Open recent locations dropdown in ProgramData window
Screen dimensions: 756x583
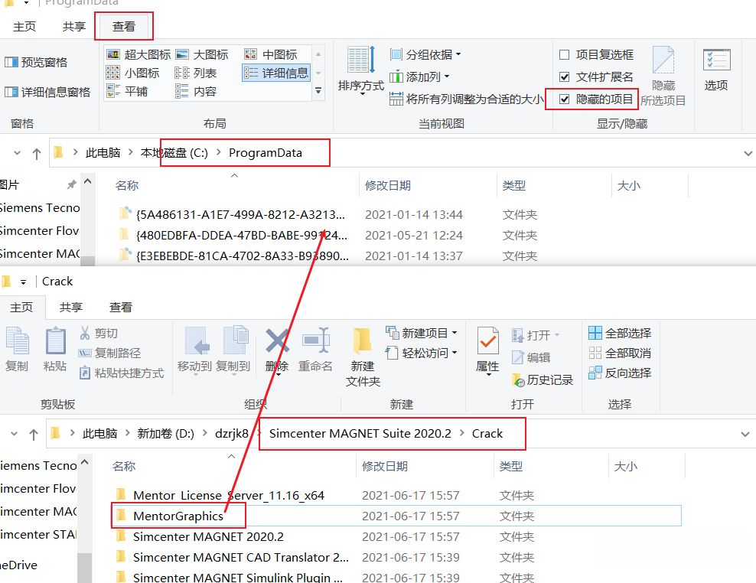coord(18,153)
